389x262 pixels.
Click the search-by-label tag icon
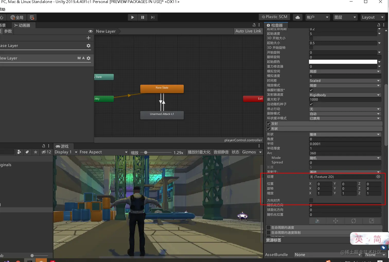point(27,152)
